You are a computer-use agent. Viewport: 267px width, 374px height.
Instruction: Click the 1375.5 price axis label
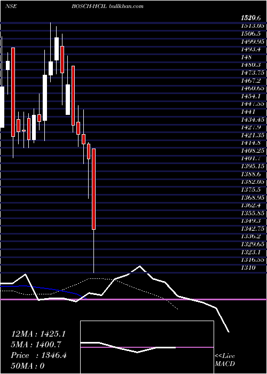click(250, 190)
